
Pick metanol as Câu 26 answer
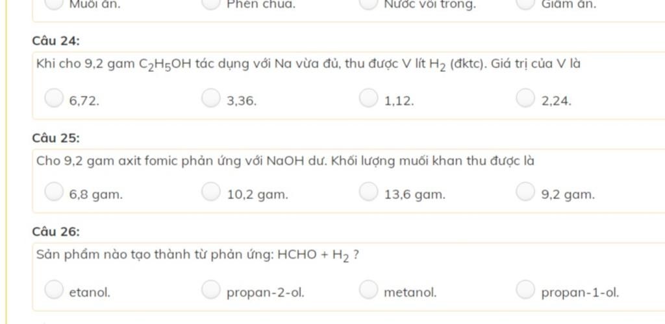tap(368, 289)
